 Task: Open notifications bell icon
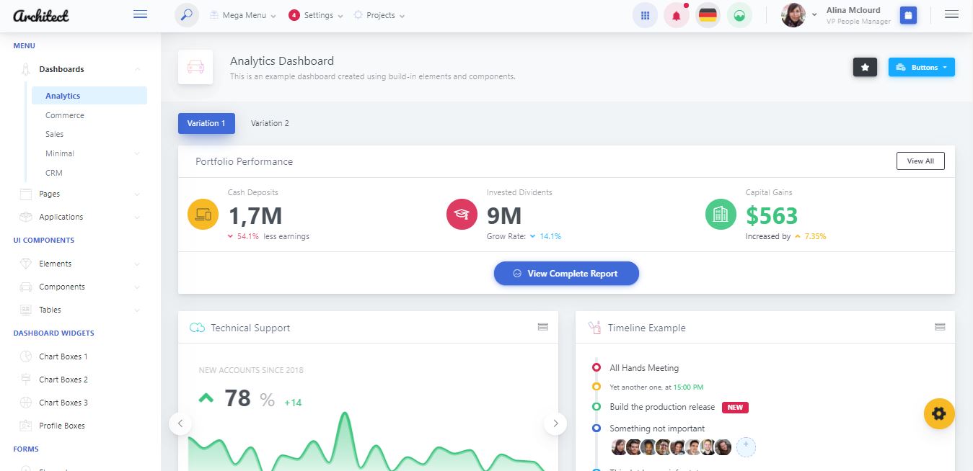click(x=677, y=15)
